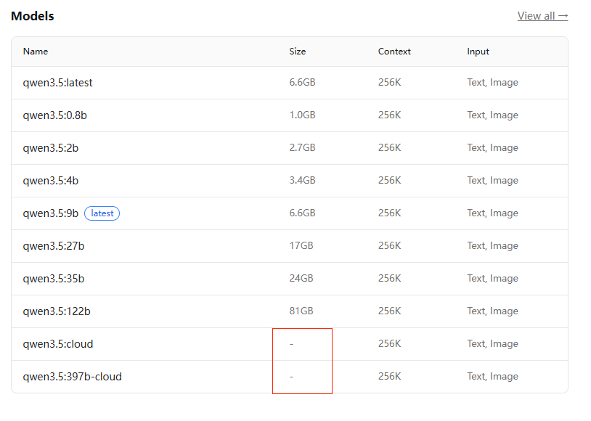Click Text, Image in qwen3.5:4b row
The height and width of the screenshot is (421, 591).
coord(492,181)
